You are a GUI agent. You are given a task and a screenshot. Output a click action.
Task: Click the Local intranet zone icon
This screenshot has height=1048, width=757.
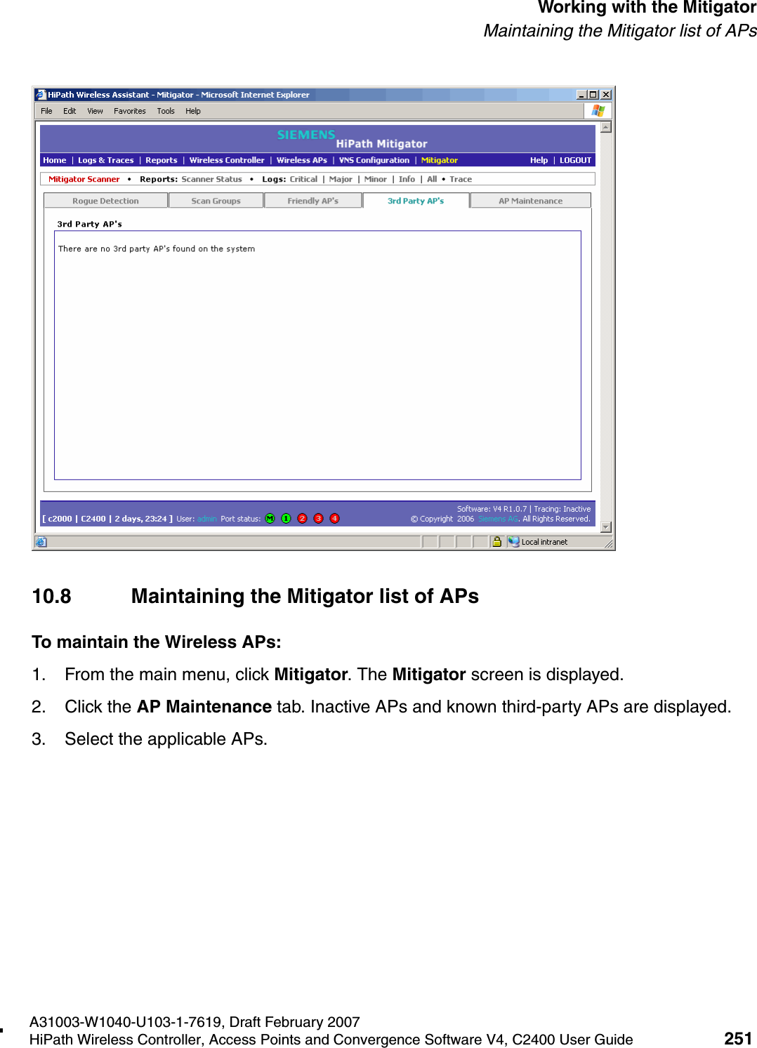pyautogui.click(x=513, y=541)
